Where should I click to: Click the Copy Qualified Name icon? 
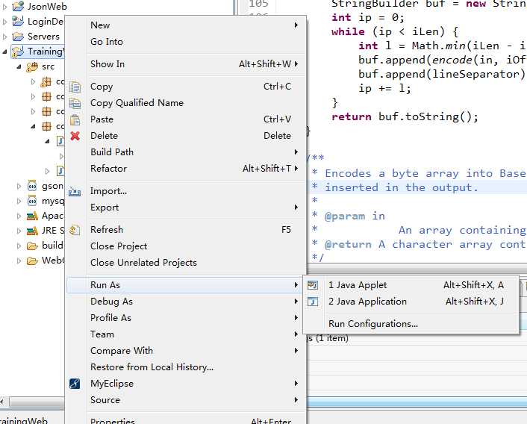[x=75, y=103]
